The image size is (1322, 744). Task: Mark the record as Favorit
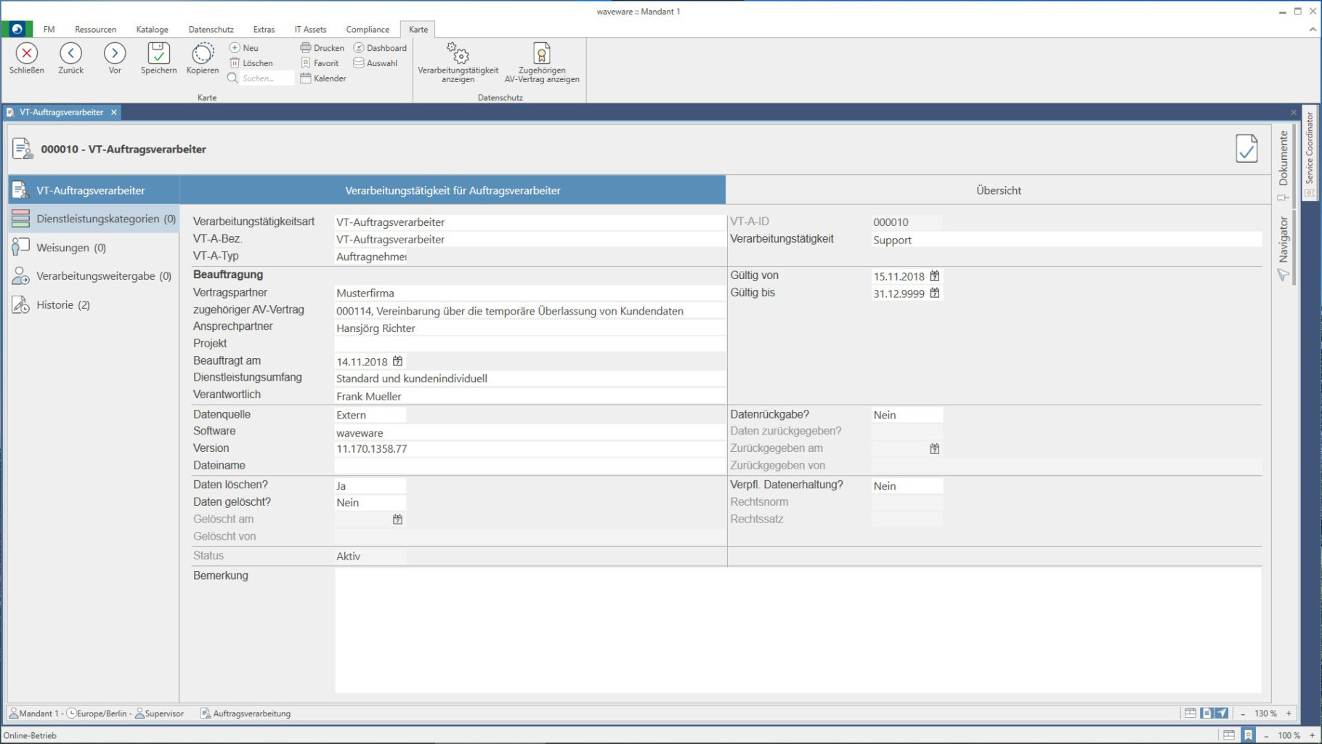[320, 63]
